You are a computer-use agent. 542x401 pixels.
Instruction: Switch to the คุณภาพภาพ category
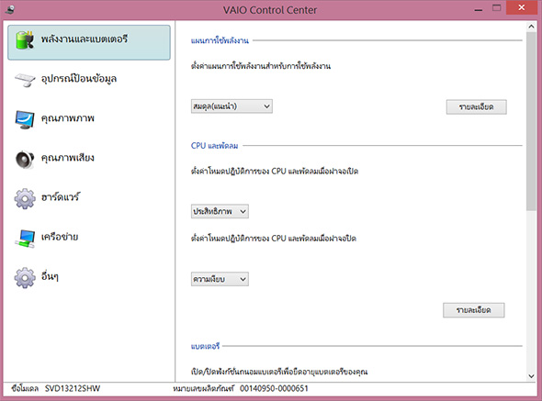68,118
